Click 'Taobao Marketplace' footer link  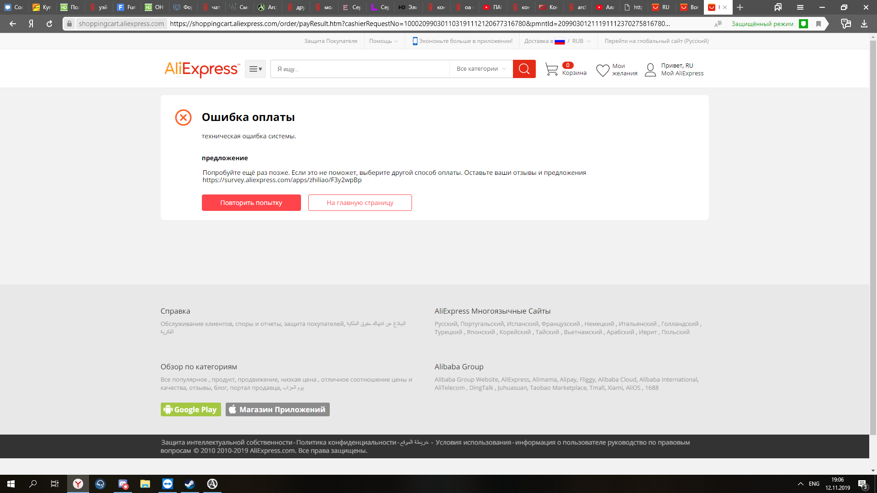click(x=558, y=388)
